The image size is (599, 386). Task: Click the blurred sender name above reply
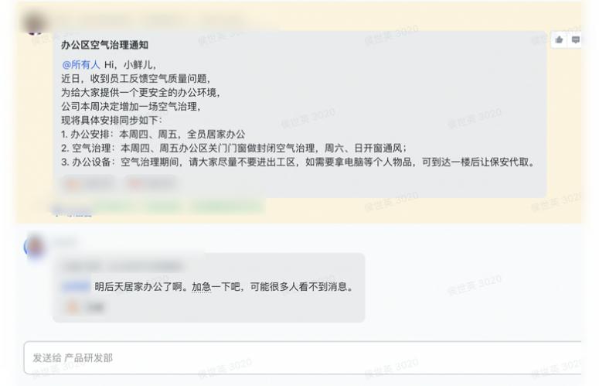pyautogui.click(x=65, y=241)
